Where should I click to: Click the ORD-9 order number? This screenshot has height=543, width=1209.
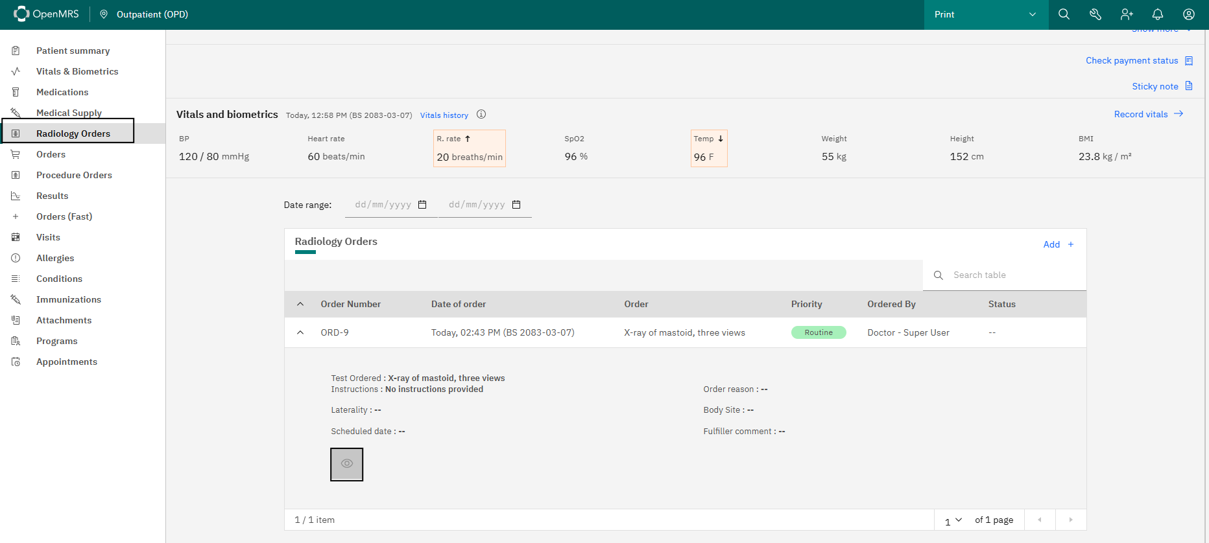(335, 332)
